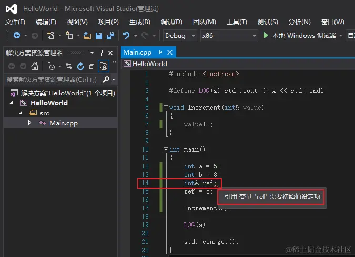This screenshot has width=355, height=257.
Task: Open the 团队(M) menu
Action: [205, 22]
